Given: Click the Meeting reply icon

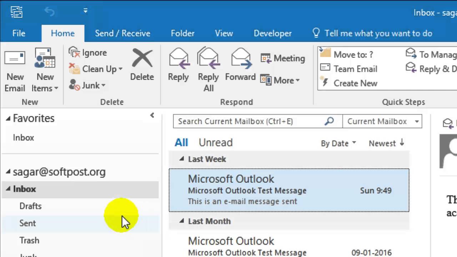Looking at the screenshot, I should [266, 58].
